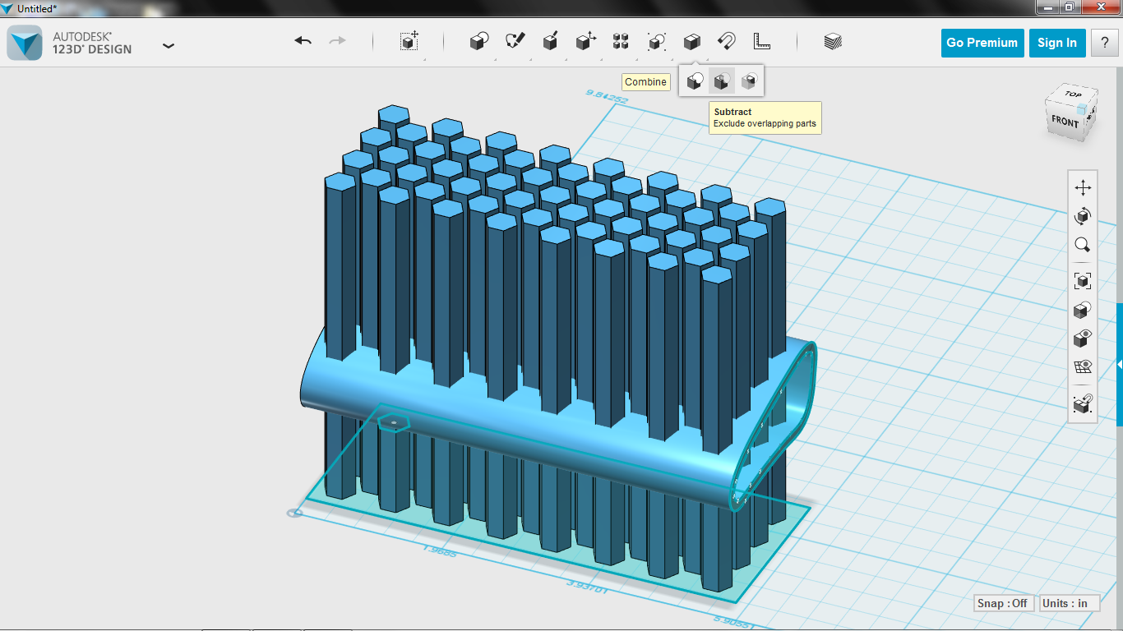
Task: Redo the undone action
Action: coord(337,41)
